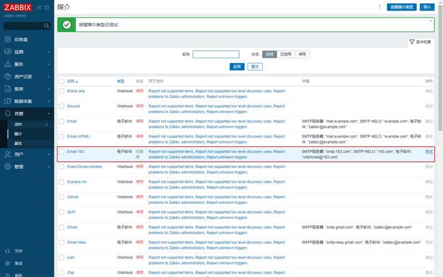
Task: Click the sidebar hide toggle icon
Action: click(x=47, y=7)
